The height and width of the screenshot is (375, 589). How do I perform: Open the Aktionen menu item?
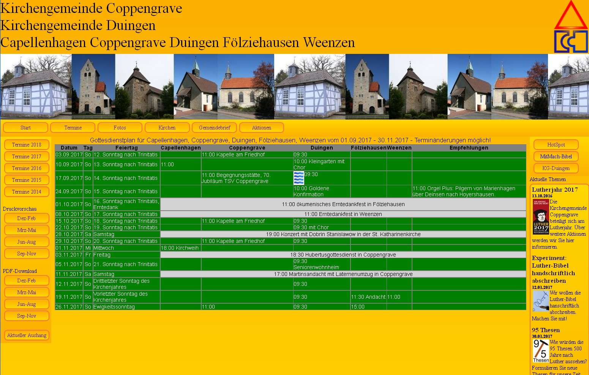261,128
